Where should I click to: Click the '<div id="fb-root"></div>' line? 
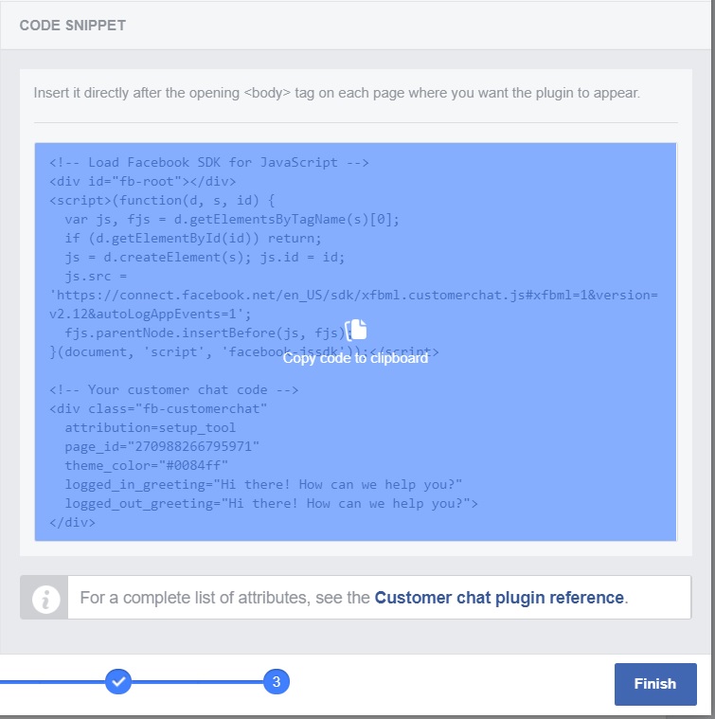(143, 181)
